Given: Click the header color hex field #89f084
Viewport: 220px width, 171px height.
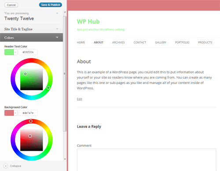Looking at the screenshot, I should click(28, 52).
